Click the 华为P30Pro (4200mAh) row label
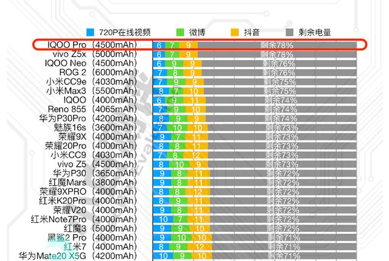 [x=88, y=118]
